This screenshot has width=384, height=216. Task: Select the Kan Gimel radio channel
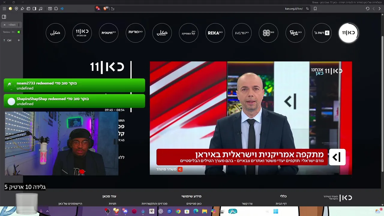[295, 33]
